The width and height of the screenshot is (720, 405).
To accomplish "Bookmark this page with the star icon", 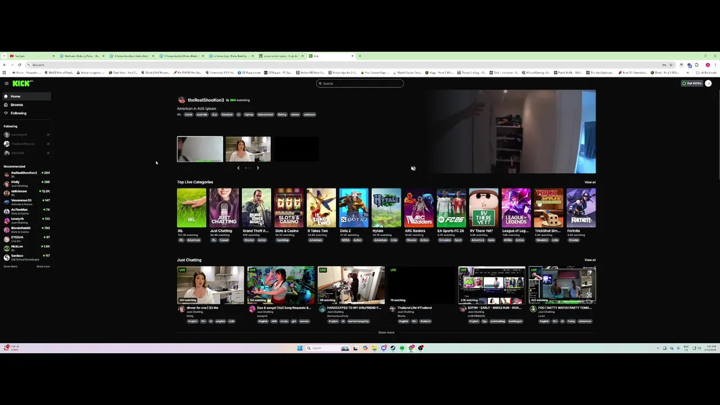I will tap(670, 65).
